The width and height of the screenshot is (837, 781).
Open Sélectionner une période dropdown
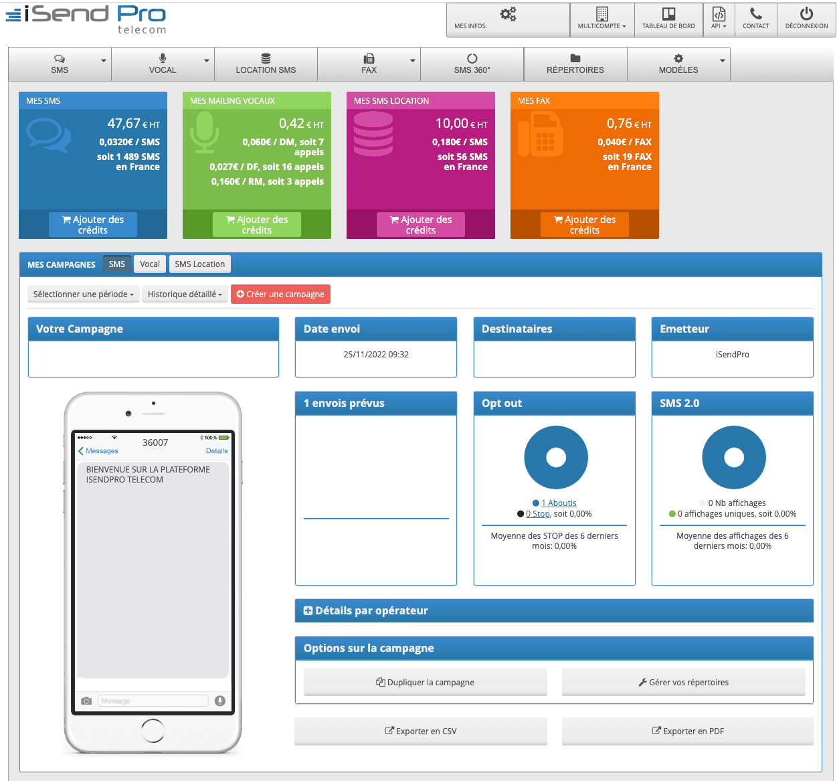click(84, 294)
